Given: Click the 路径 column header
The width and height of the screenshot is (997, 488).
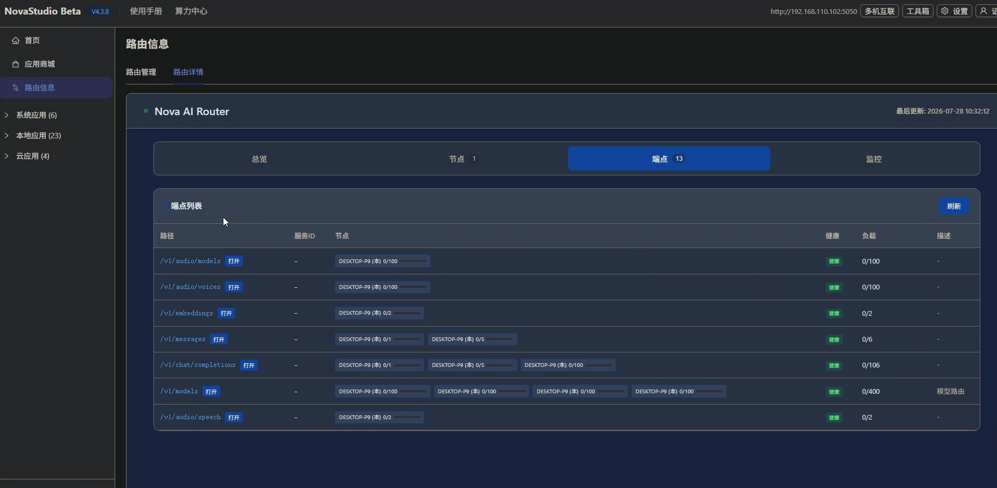Looking at the screenshot, I should (x=167, y=236).
